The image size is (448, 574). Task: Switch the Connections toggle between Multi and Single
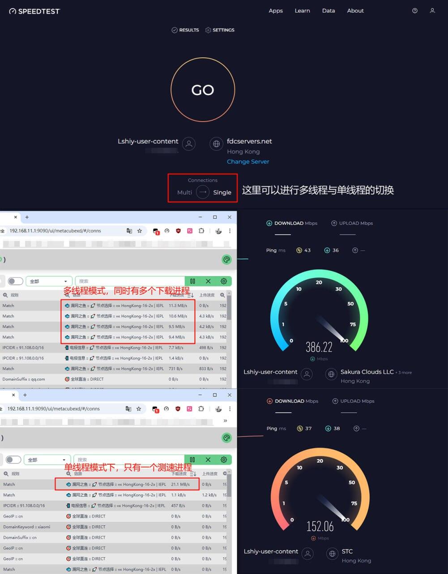click(x=203, y=192)
